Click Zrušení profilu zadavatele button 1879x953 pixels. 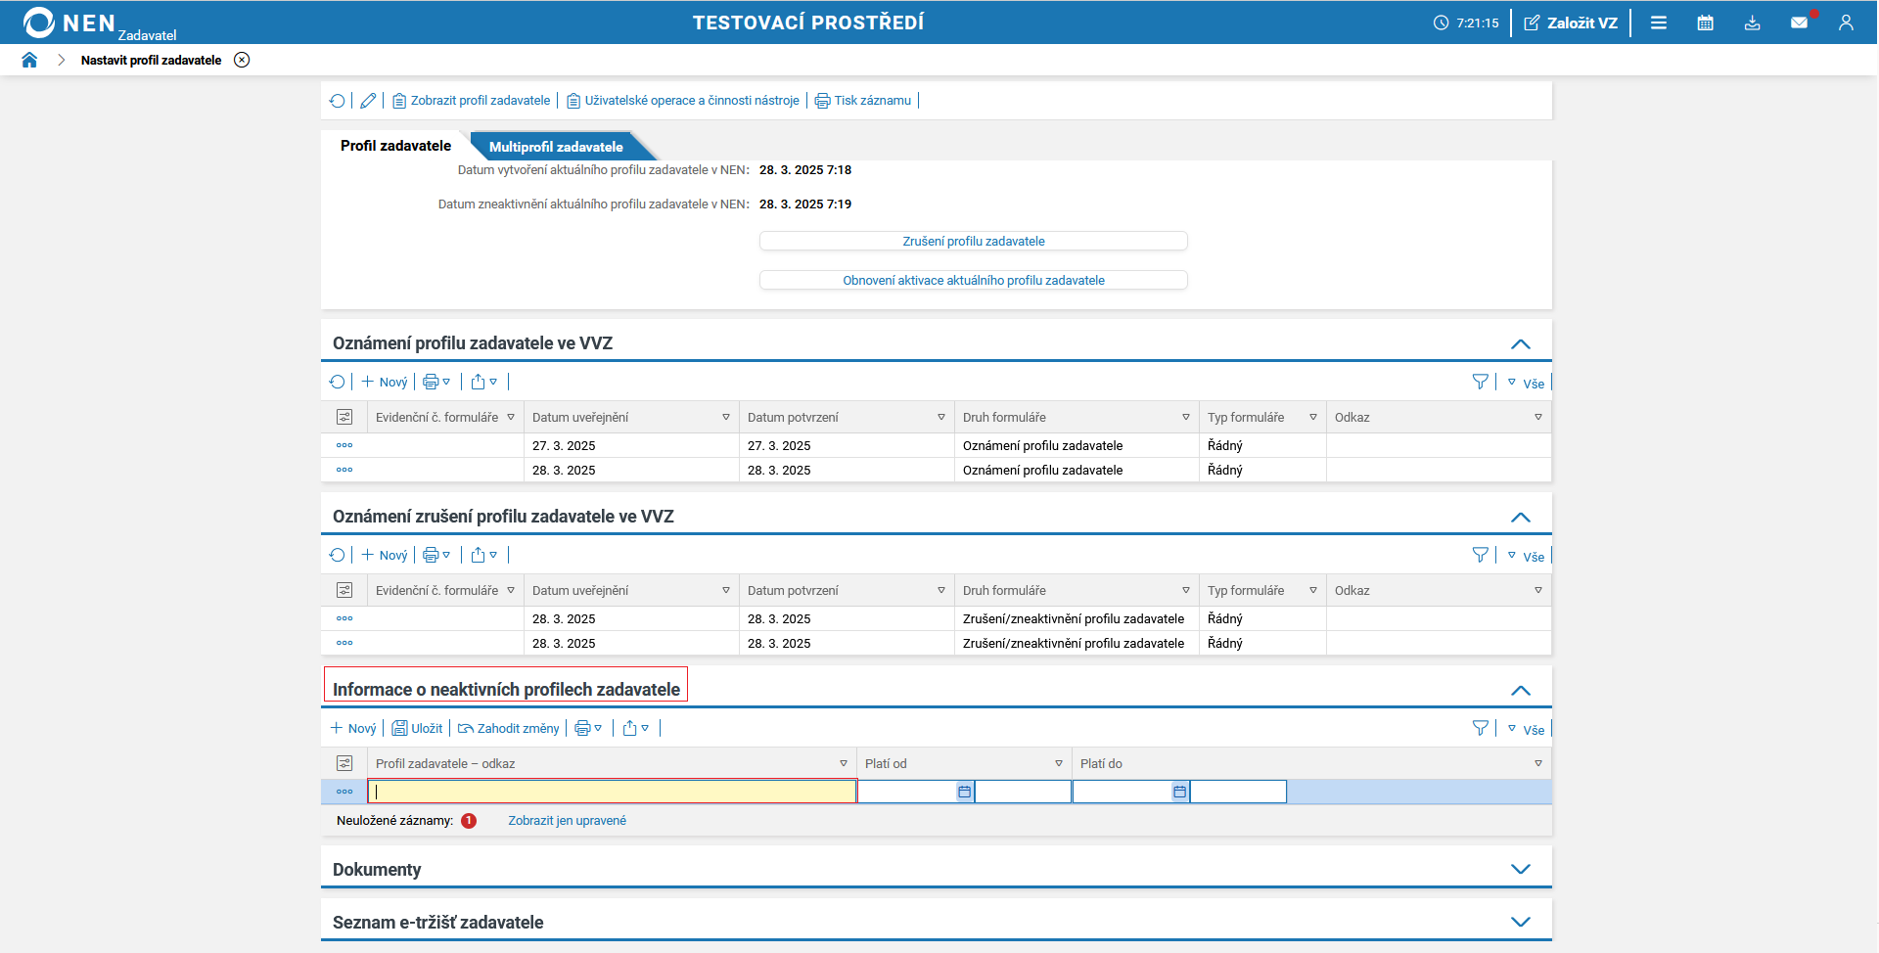[973, 242]
